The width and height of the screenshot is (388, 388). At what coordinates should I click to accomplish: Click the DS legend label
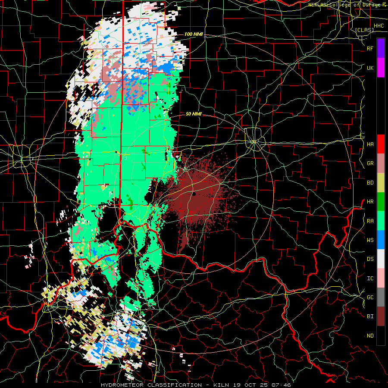(x=370, y=259)
